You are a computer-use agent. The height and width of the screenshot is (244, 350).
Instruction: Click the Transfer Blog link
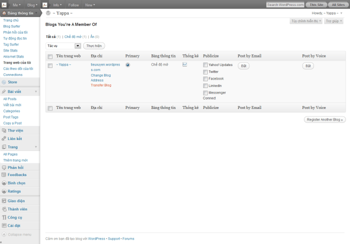(101, 85)
